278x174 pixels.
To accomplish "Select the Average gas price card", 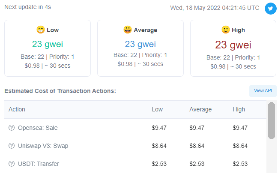I will [140, 48].
